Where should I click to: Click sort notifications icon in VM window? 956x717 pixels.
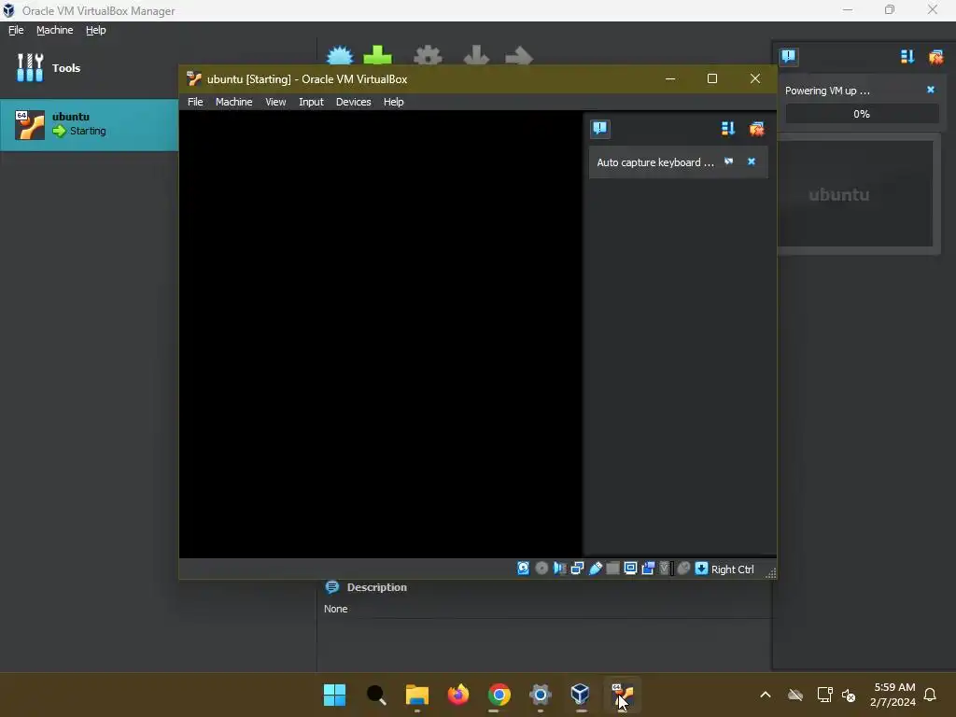[x=728, y=128]
